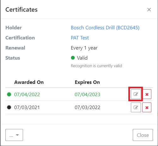Select the Awarded On column header
158x146 pixels.
29,82
